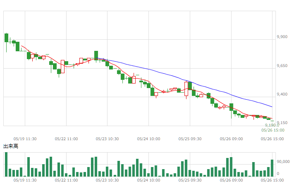Click gray 05/26 15:00 label below price chart
The width and height of the screenshot is (291, 184).
tap(272, 139)
